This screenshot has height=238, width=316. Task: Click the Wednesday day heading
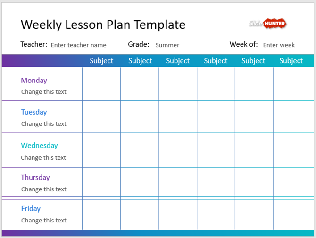pyautogui.click(x=39, y=145)
